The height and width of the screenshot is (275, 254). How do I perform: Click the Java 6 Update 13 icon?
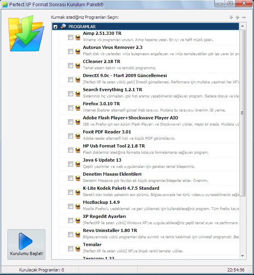coord(78,164)
